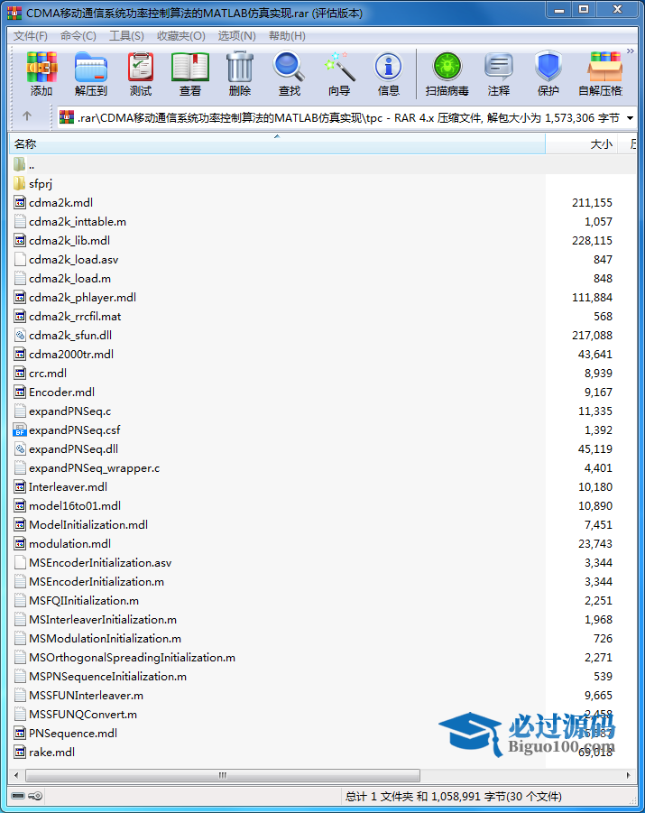Image resolution: width=645 pixels, height=813 pixels.
Task: Show archive Info (信息) icon
Action: point(388,68)
